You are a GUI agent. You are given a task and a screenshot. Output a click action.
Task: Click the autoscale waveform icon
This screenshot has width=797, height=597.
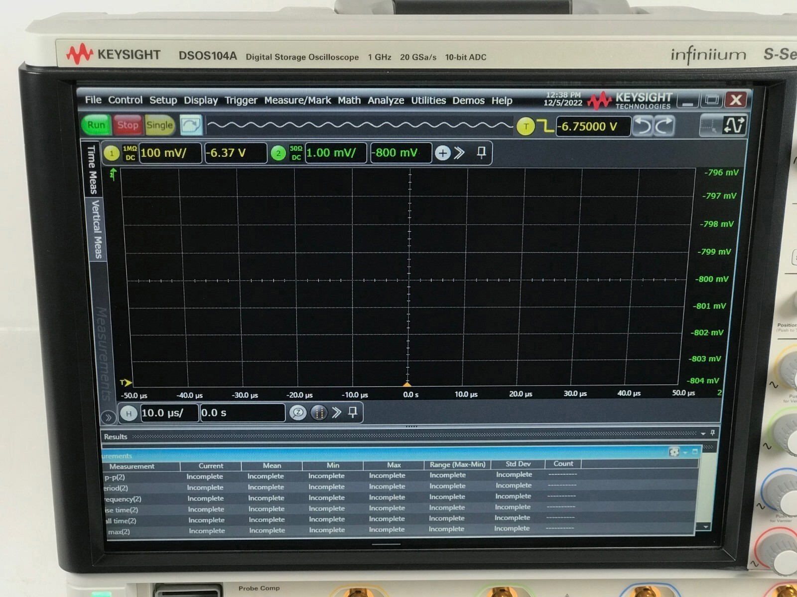pos(734,125)
